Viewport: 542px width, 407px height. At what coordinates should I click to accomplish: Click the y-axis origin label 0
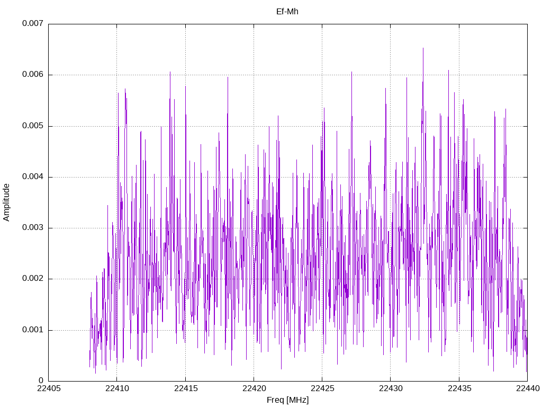[x=41, y=381]
